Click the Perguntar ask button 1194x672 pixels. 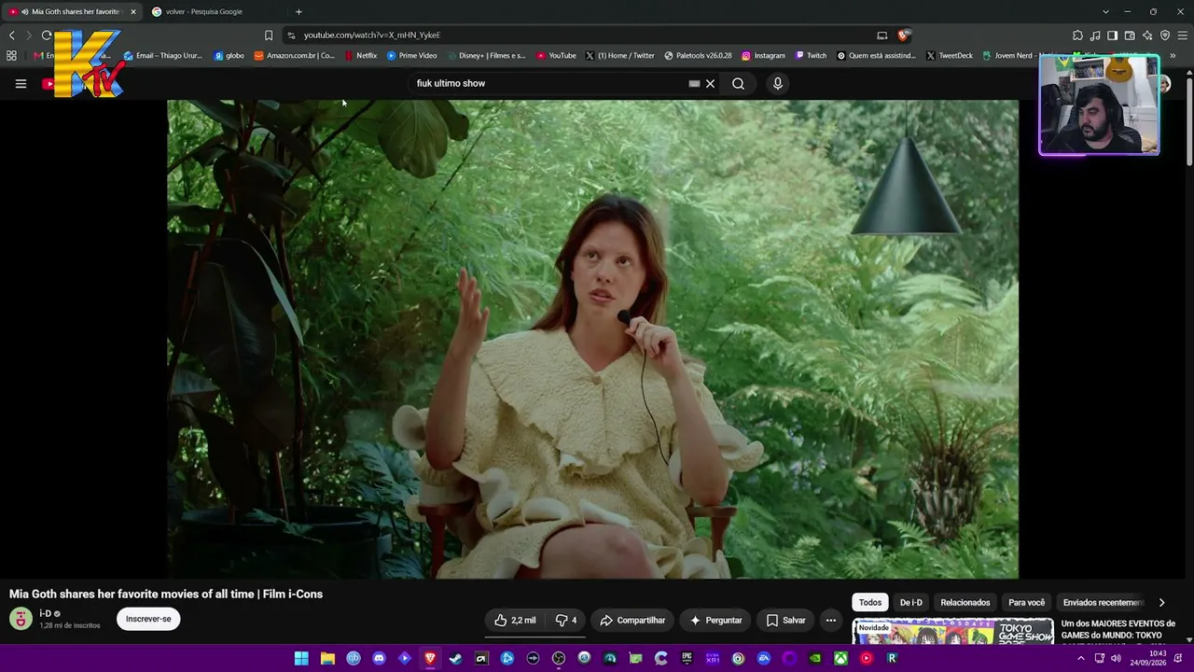(715, 620)
